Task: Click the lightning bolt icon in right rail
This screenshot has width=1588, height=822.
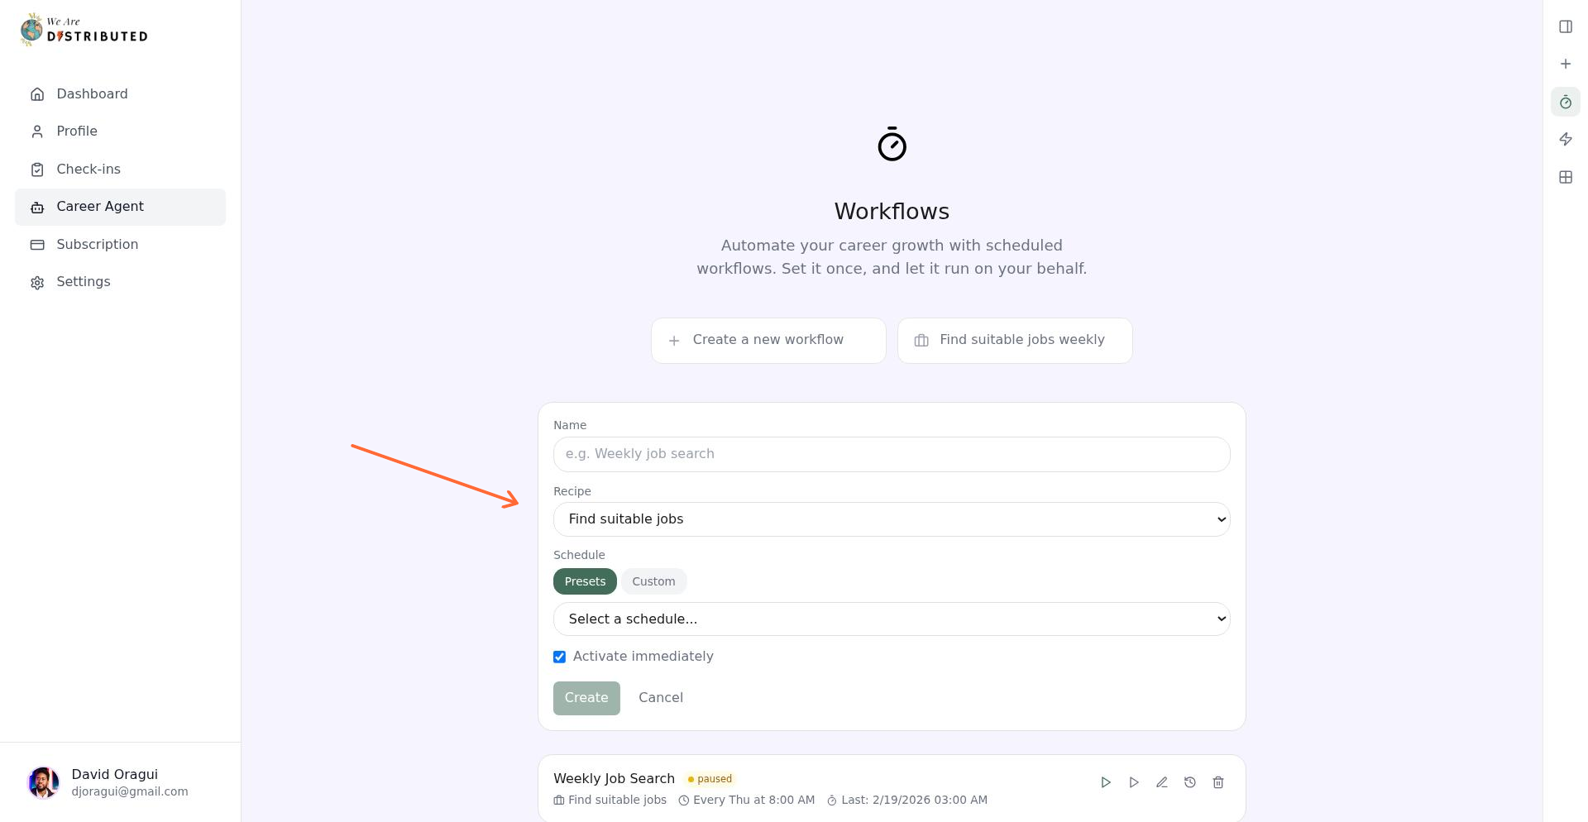Action: (x=1565, y=139)
